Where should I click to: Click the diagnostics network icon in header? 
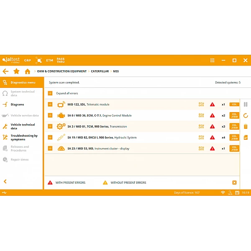(x=38, y=60)
